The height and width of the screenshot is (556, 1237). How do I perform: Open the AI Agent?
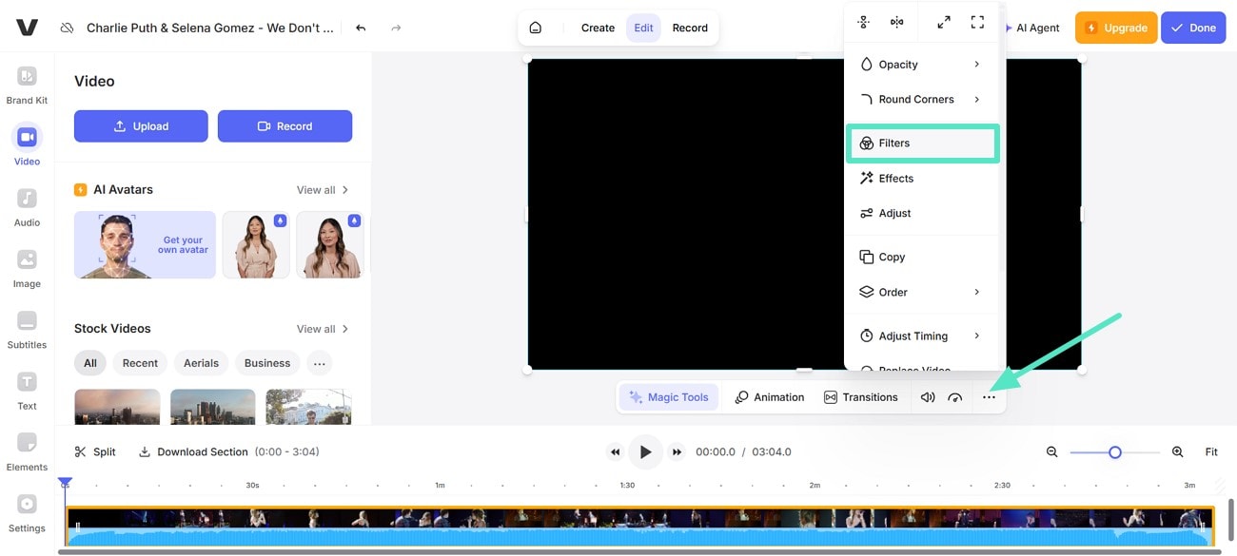[1033, 28]
